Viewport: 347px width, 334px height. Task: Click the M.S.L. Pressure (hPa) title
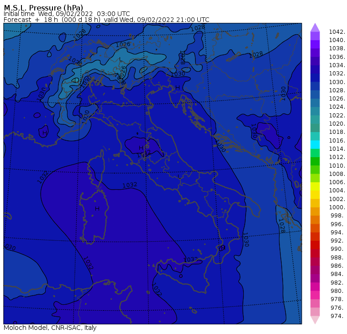(43, 7)
